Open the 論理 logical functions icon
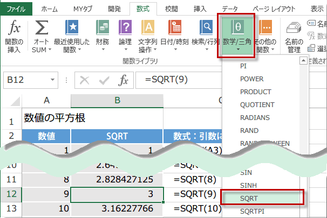 [x=125, y=27]
